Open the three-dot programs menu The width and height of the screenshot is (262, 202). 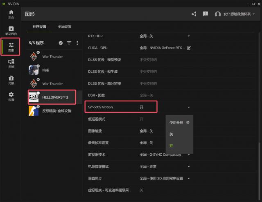pos(77,43)
